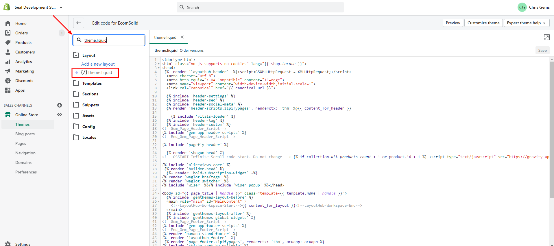This screenshot has height=246, width=554.
Task: Click the Preview button
Action: tap(453, 23)
